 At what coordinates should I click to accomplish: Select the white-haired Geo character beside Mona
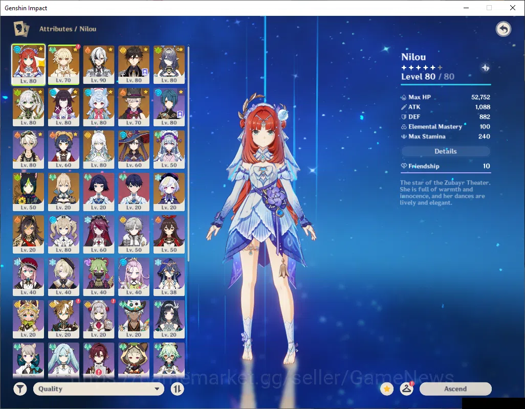click(99, 149)
